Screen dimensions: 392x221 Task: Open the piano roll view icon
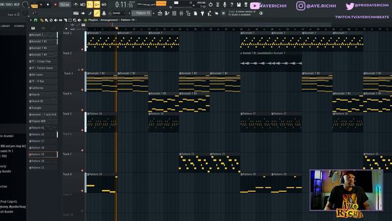click(x=167, y=14)
